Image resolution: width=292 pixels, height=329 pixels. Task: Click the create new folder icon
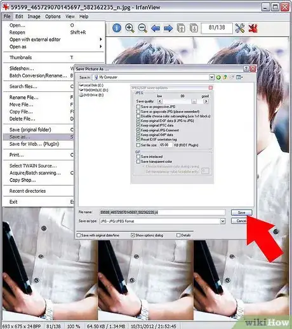[x=232, y=77]
